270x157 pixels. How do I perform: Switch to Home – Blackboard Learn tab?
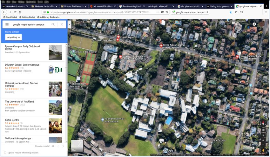pyautogui.click(x=74, y=6)
